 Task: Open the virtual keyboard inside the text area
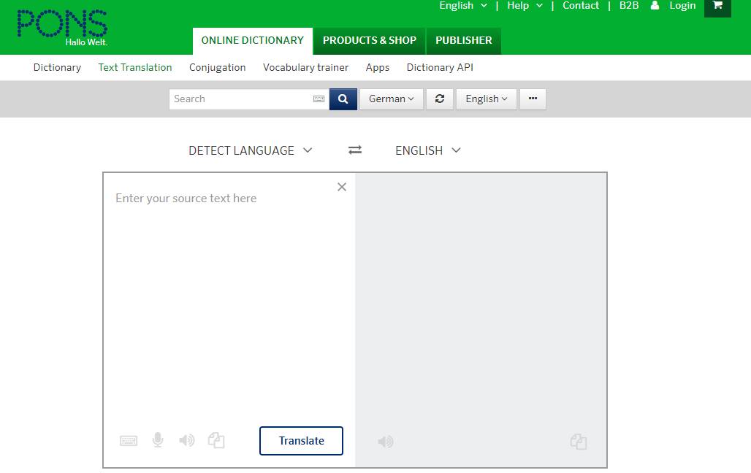pyautogui.click(x=129, y=440)
